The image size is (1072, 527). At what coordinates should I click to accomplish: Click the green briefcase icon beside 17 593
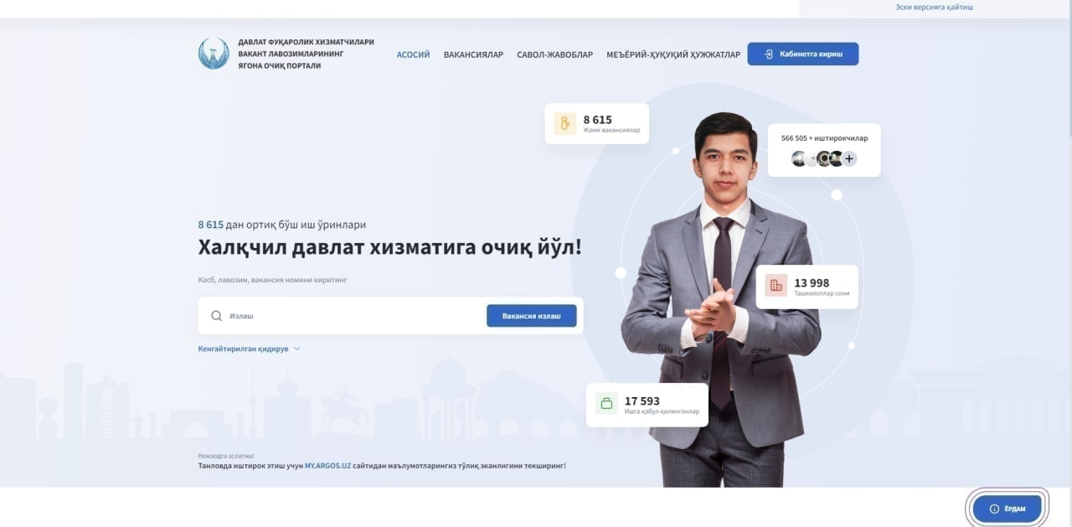[606, 403]
